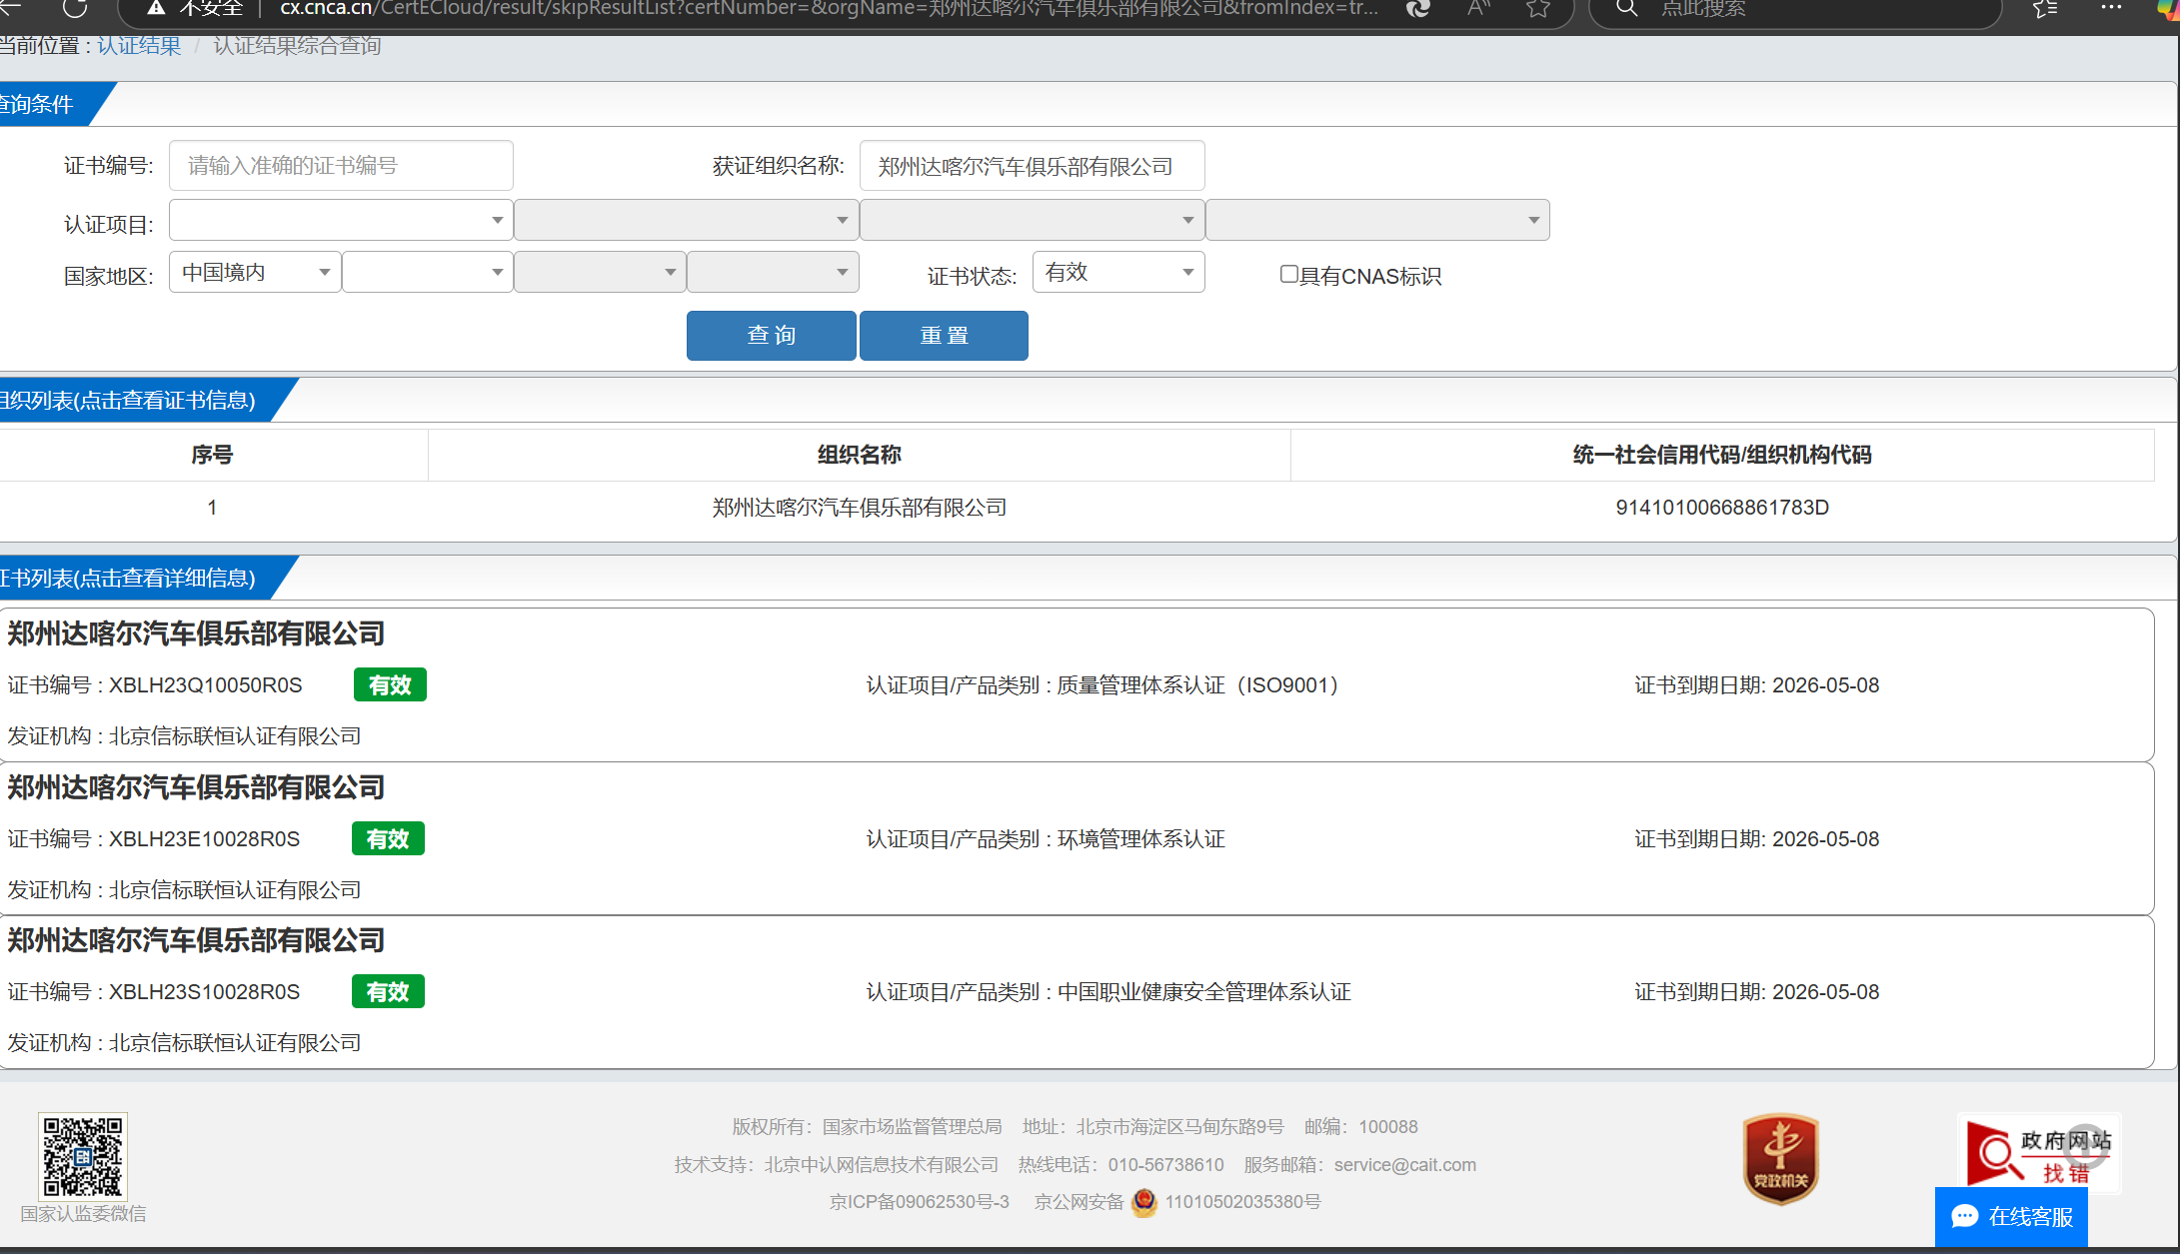2180x1254 pixels.
Task: Click organization row 郑州达喀尔汽车俱乐部有限公司 in table
Action: coord(859,508)
